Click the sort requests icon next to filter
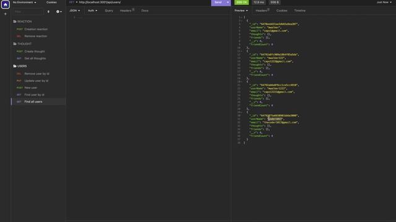The image size is (396, 222). (48, 12)
